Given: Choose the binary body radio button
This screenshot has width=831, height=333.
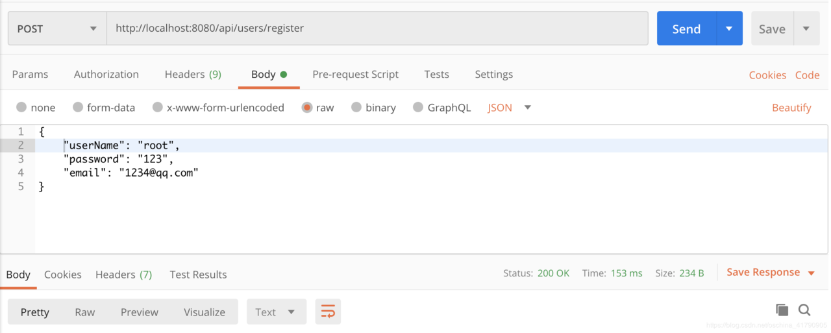Looking at the screenshot, I should tap(356, 107).
